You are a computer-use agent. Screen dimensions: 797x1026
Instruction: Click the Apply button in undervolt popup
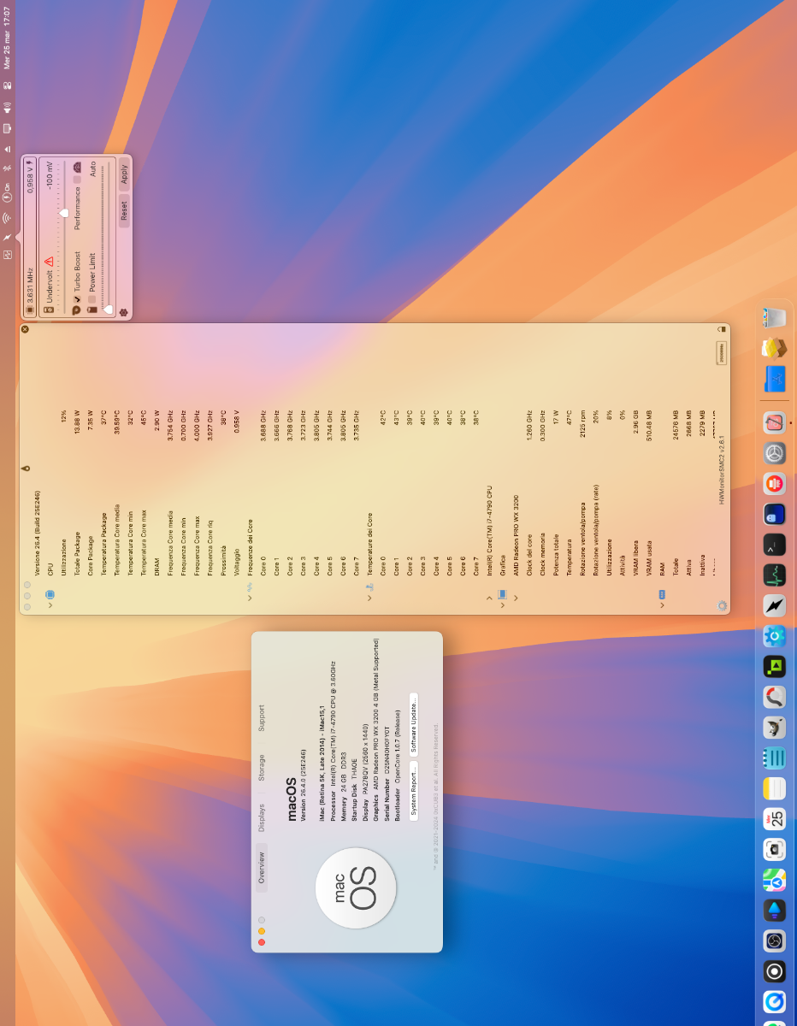[x=124, y=174]
